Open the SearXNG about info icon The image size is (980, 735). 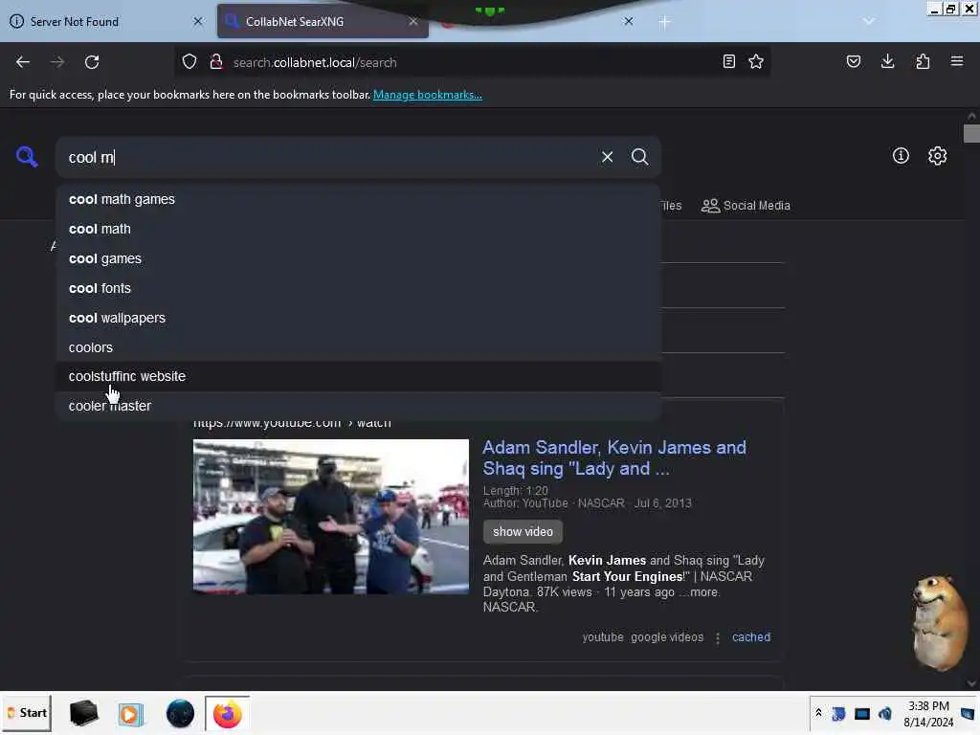901,156
